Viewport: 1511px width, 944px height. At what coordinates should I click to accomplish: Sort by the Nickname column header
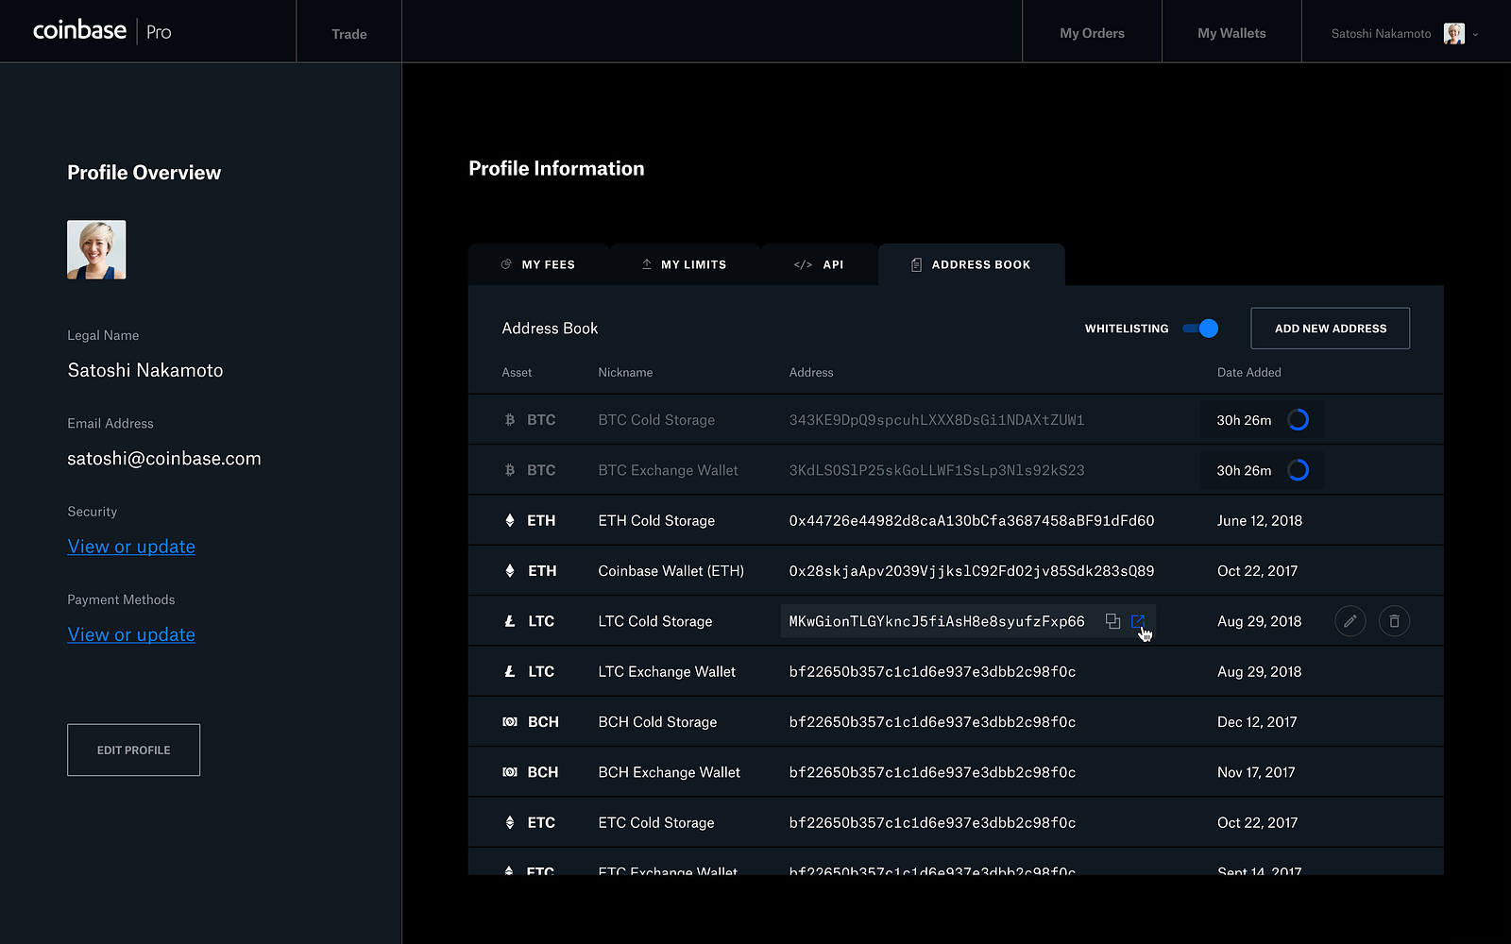click(x=625, y=373)
